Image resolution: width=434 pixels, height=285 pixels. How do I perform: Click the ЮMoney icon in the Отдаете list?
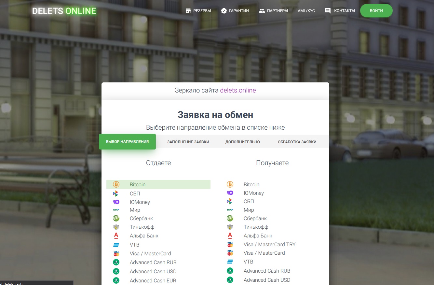point(116,202)
